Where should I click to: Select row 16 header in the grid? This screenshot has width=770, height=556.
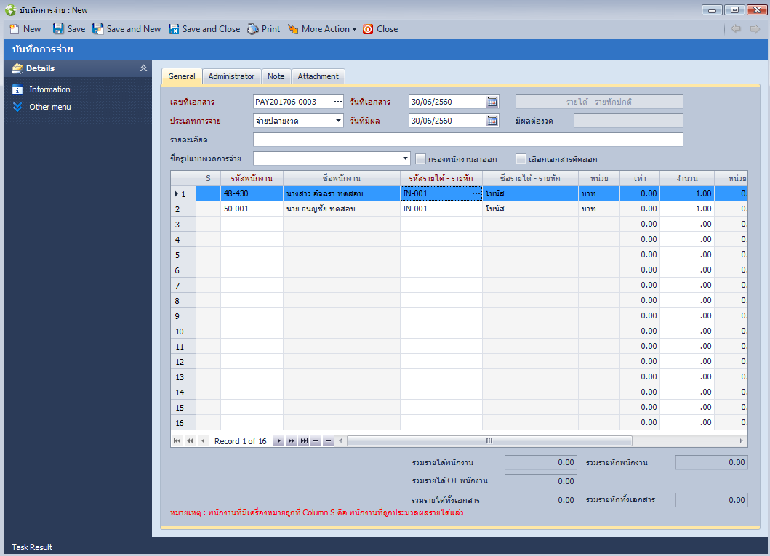pos(183,422)
